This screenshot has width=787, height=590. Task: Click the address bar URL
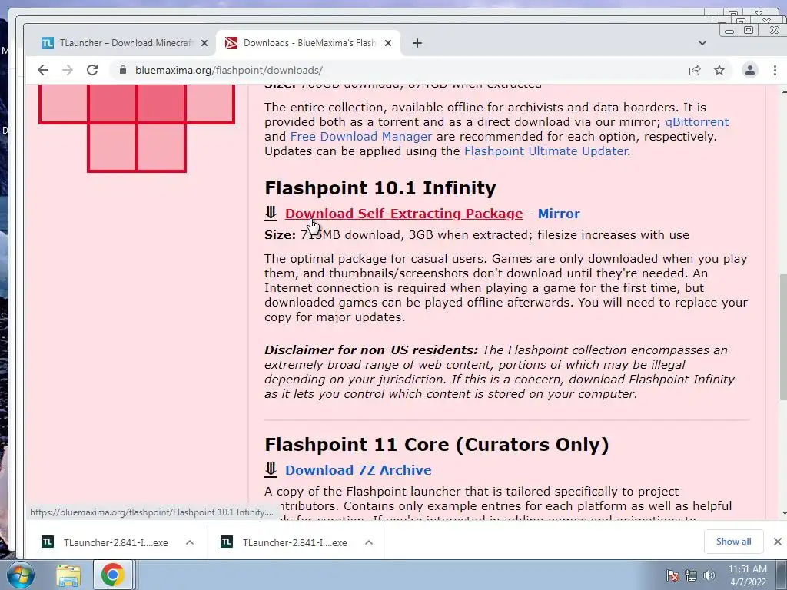[x=229, y=70]
